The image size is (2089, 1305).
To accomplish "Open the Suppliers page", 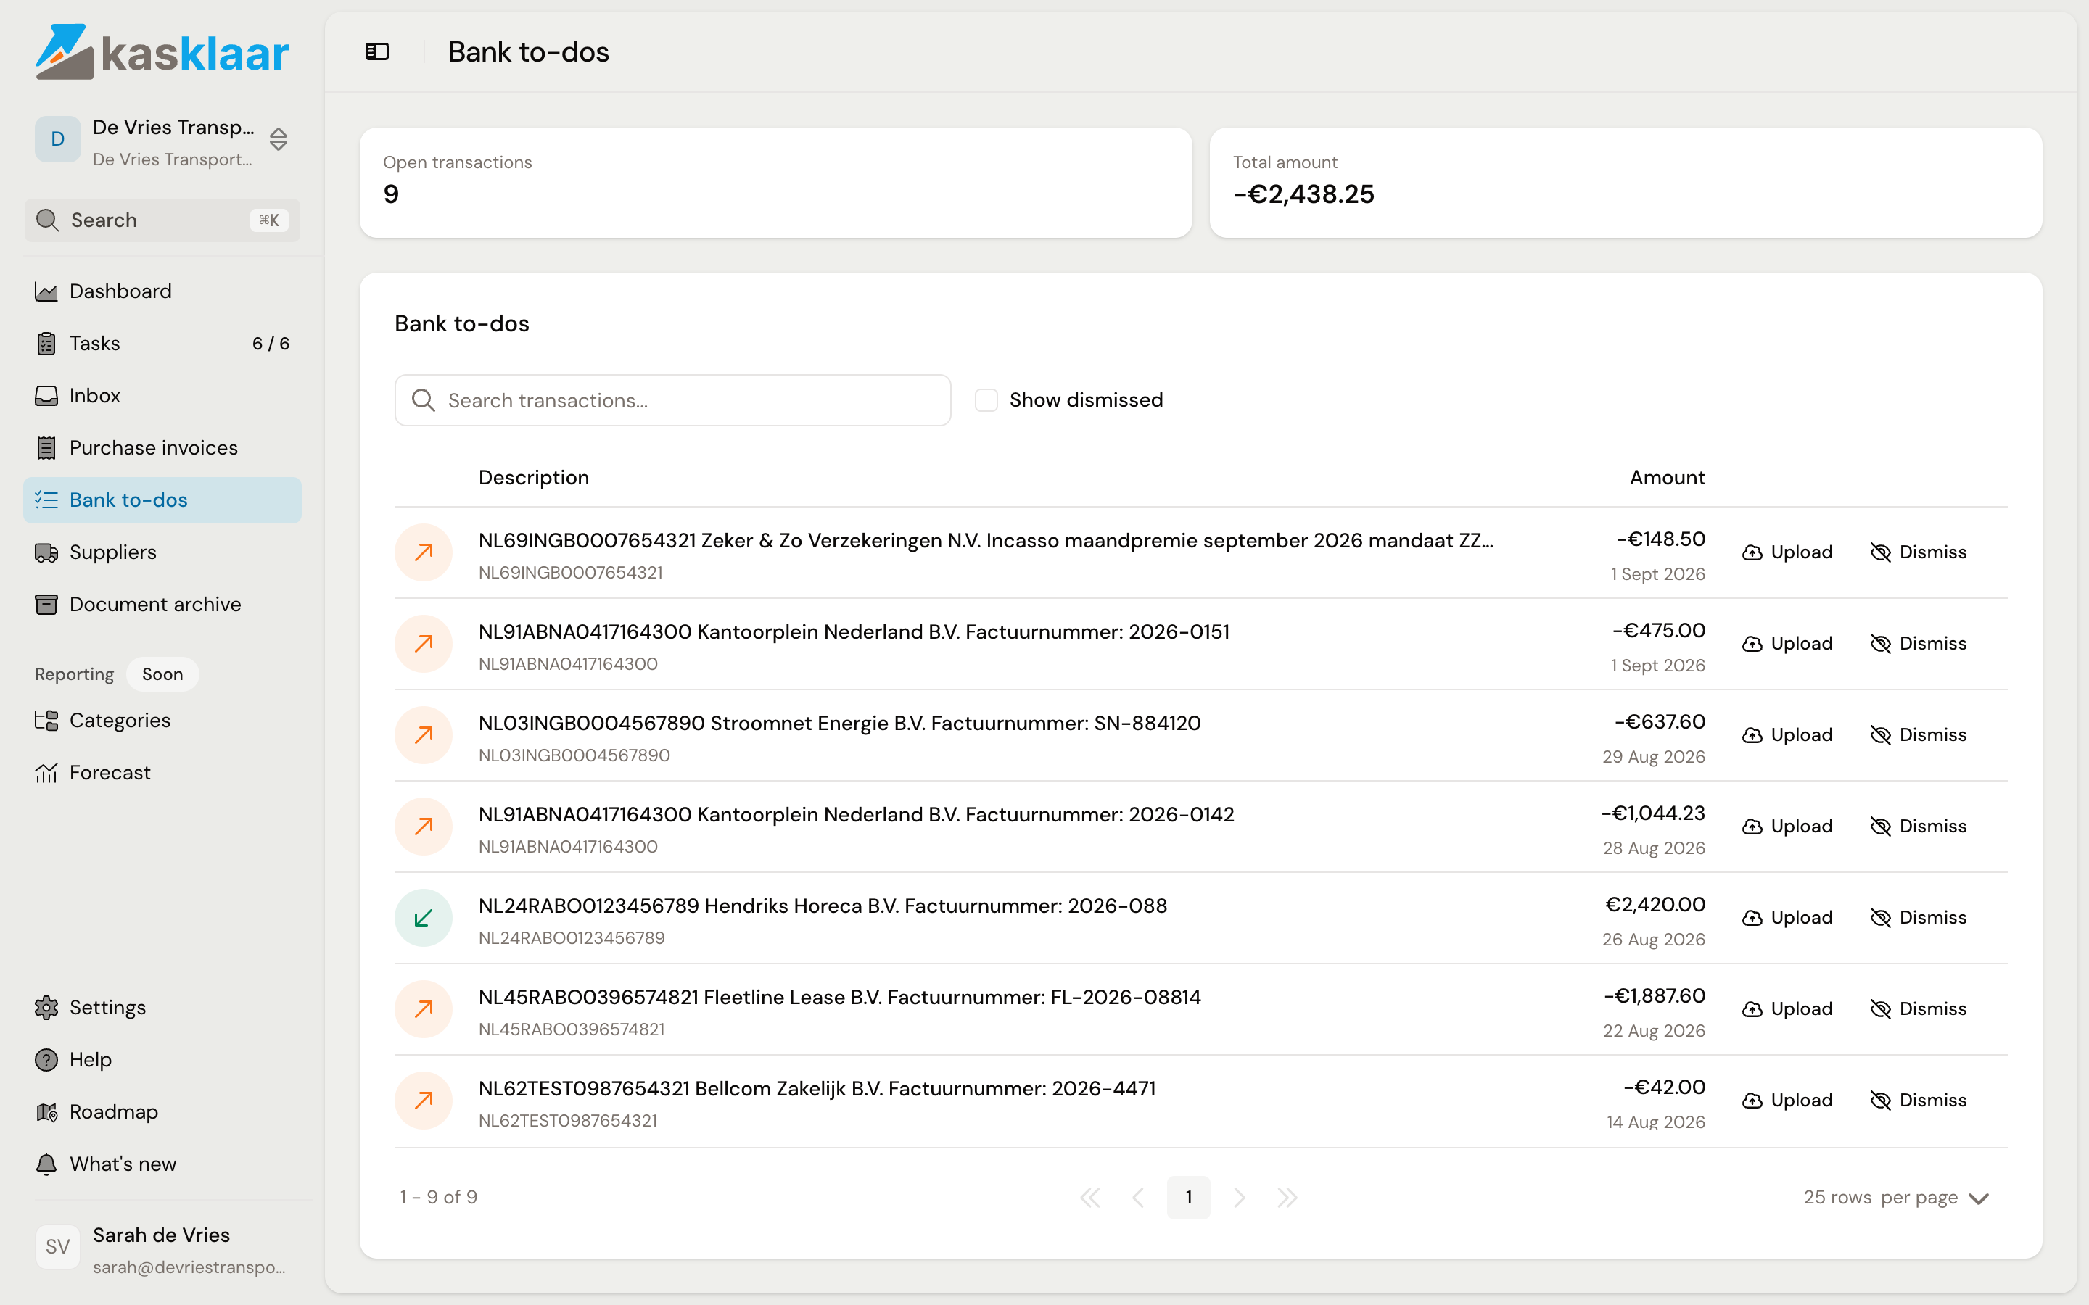I will pos(162,552).
